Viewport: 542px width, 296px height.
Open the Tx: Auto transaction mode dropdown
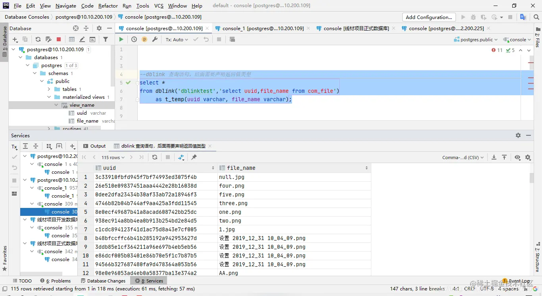click(x=177, y=39)
